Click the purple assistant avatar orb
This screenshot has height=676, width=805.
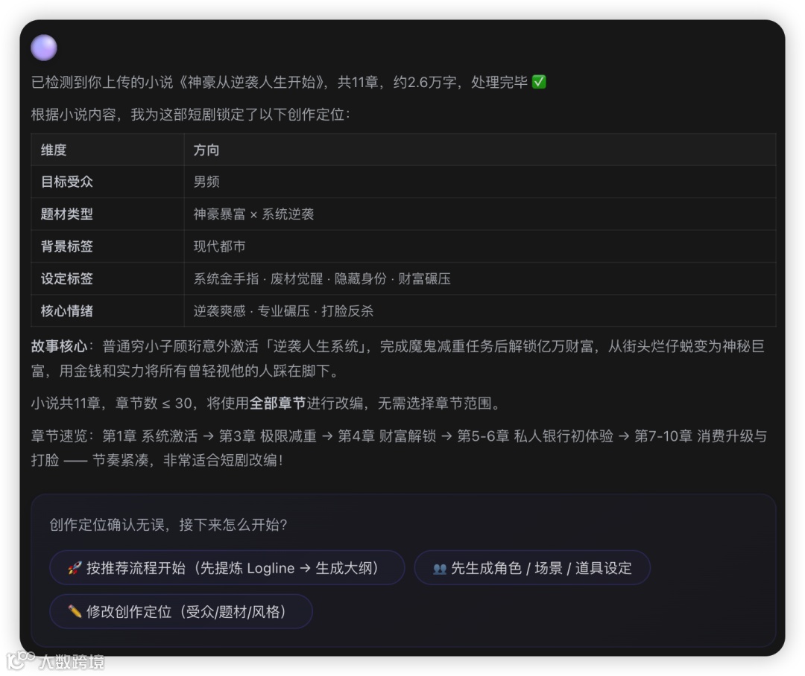pyautogui.click(x=44, y=48)
